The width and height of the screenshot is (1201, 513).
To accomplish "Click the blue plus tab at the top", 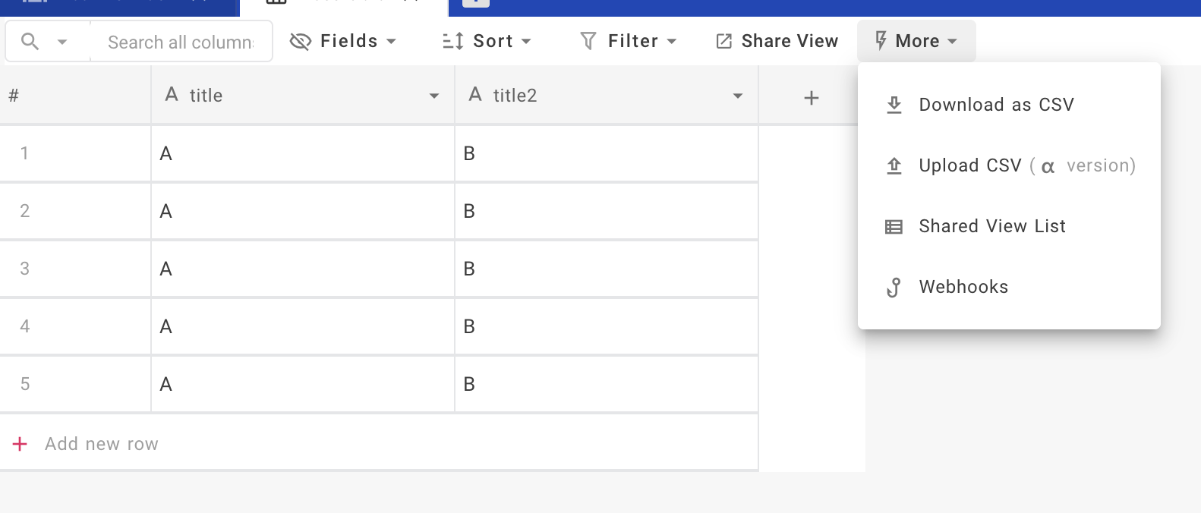I will coord(474,3).
